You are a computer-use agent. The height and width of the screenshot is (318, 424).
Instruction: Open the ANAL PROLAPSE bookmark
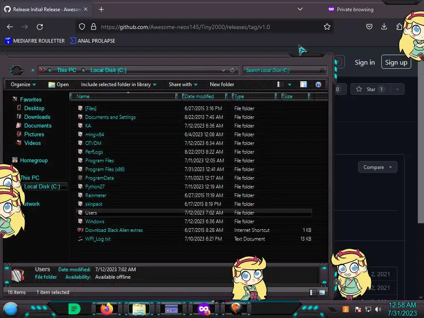[92, 41]
